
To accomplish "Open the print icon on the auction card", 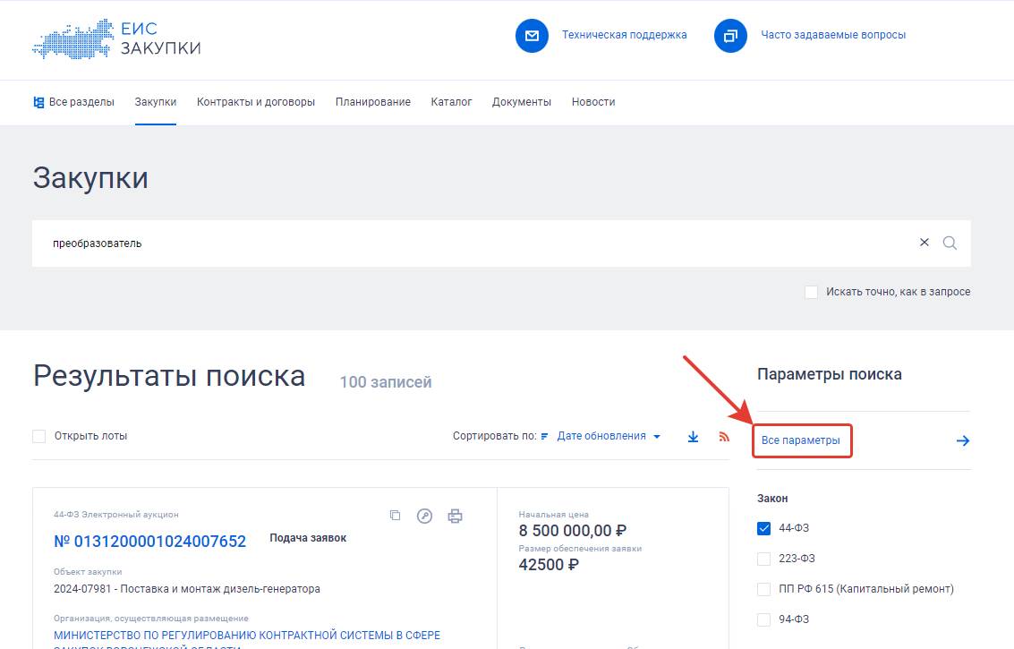I will coord(454,516).
